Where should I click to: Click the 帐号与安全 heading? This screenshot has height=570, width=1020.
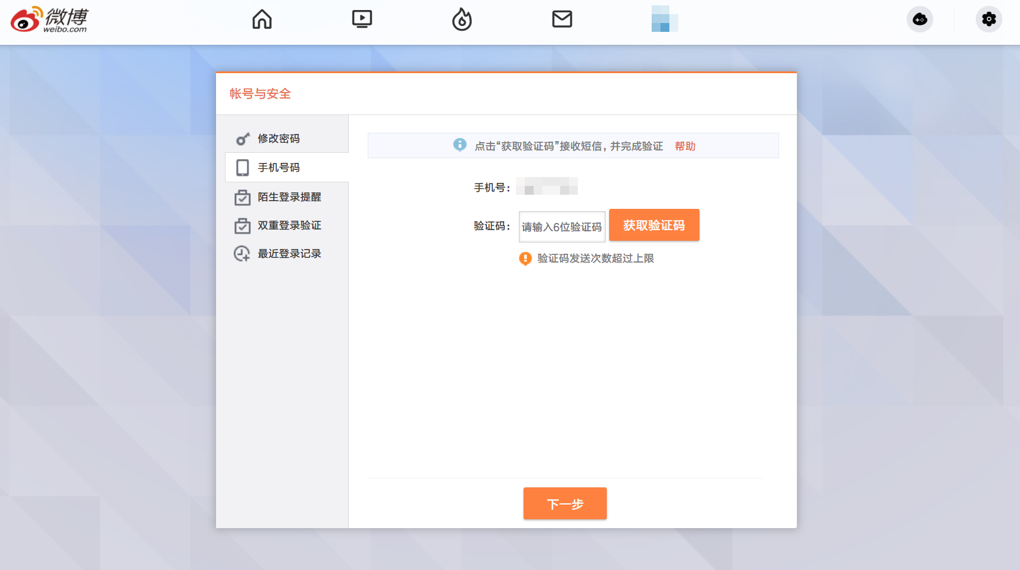click(260, 94)
